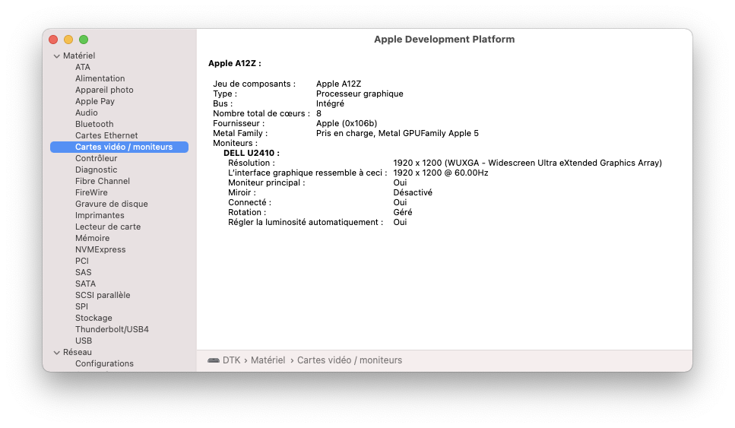The image size is (735, 428).
Task: Click DTK in the path bar
Action: [231, 360]
